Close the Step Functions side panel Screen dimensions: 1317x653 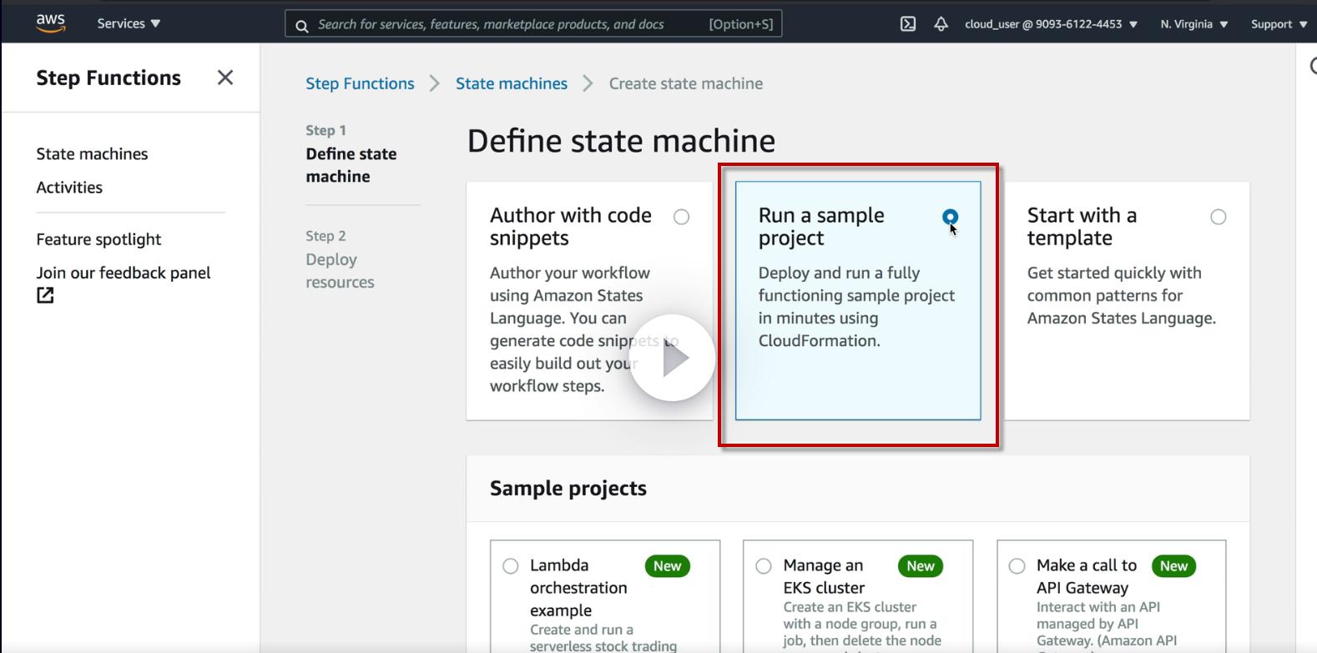click(x=225, y=78)
